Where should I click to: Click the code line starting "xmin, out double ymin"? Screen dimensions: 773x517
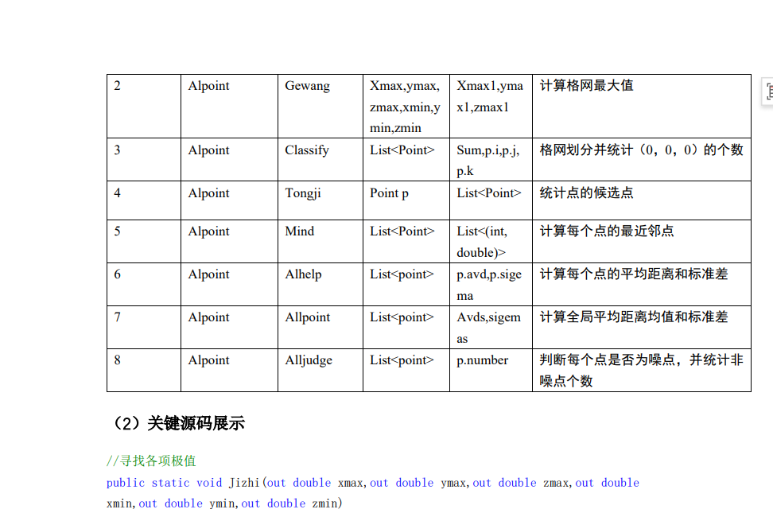coord(224,503)
